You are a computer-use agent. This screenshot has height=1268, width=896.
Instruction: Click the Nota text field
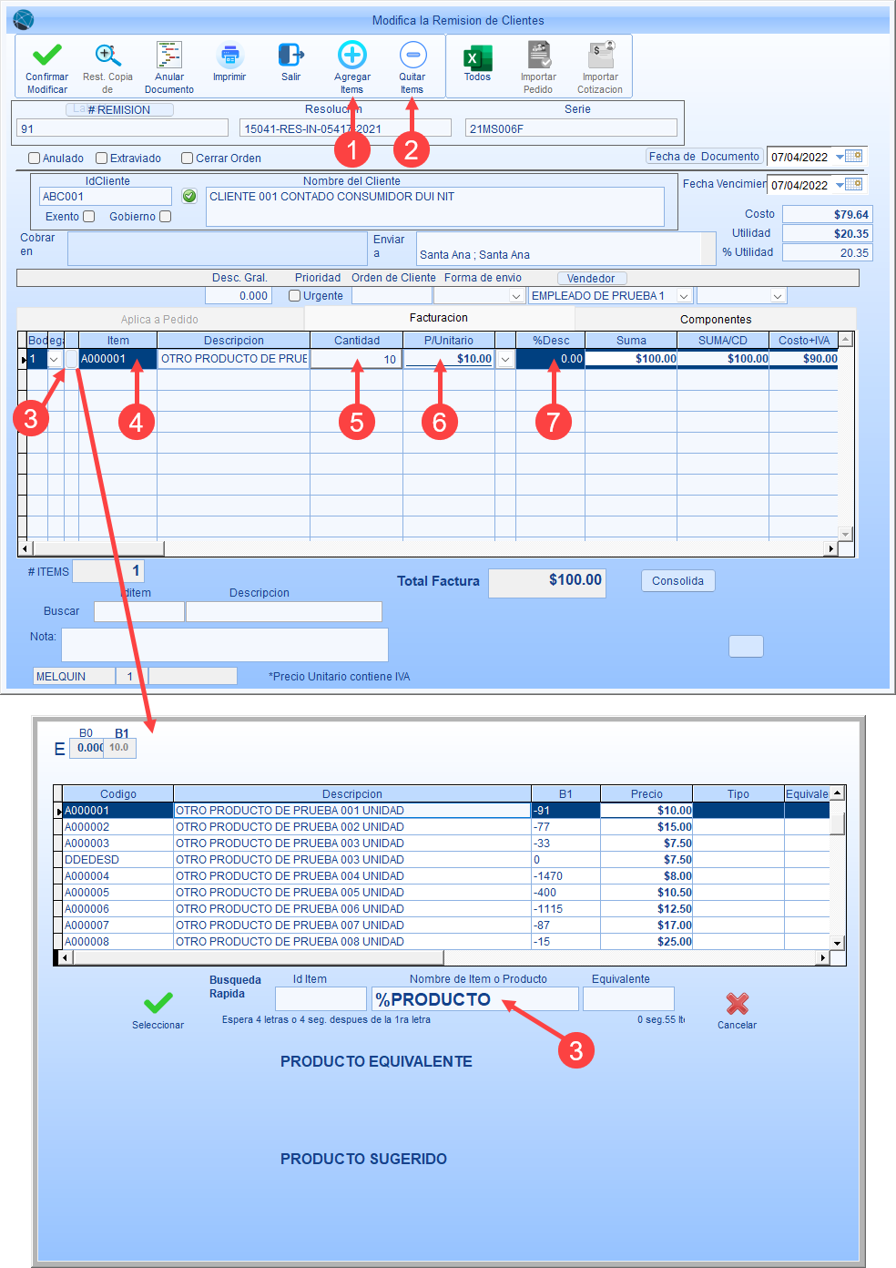click(224, 644)
